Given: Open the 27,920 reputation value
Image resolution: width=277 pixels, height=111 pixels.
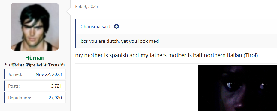Looking at the screenshot, I should click(55, 98).
